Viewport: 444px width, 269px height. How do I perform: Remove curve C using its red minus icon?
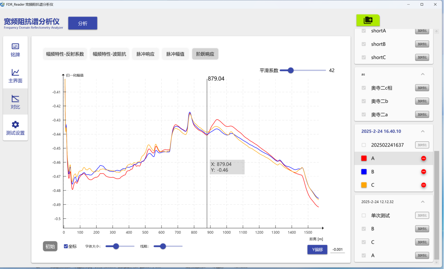coord(424,185)
